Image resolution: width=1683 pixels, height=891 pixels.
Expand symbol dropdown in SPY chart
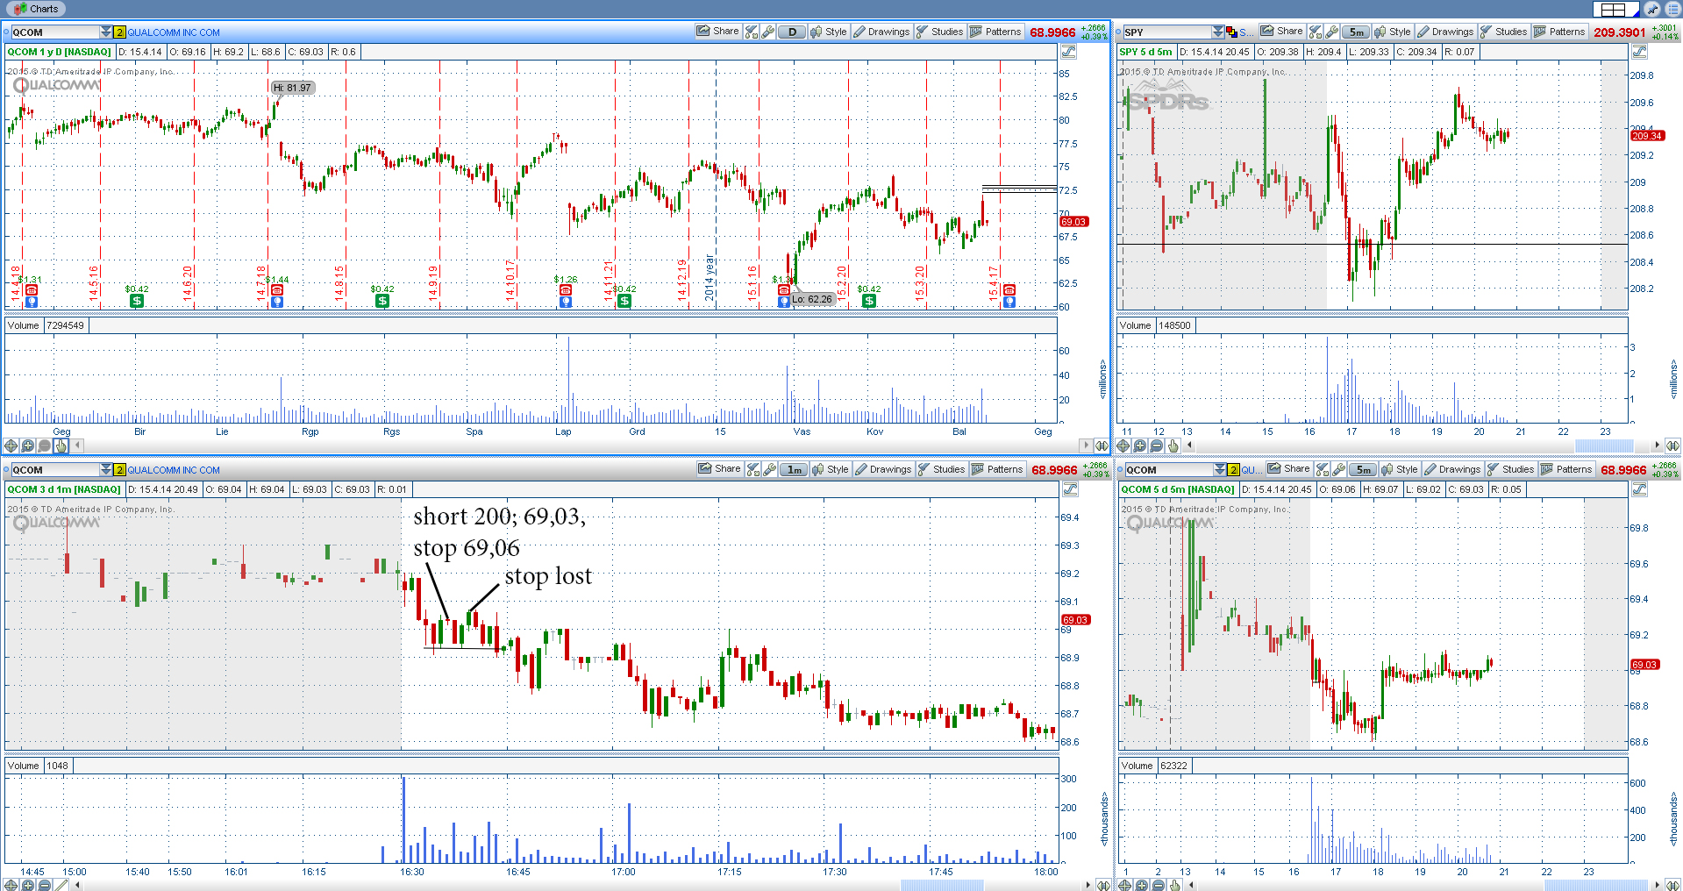(x=1217, y=32)
